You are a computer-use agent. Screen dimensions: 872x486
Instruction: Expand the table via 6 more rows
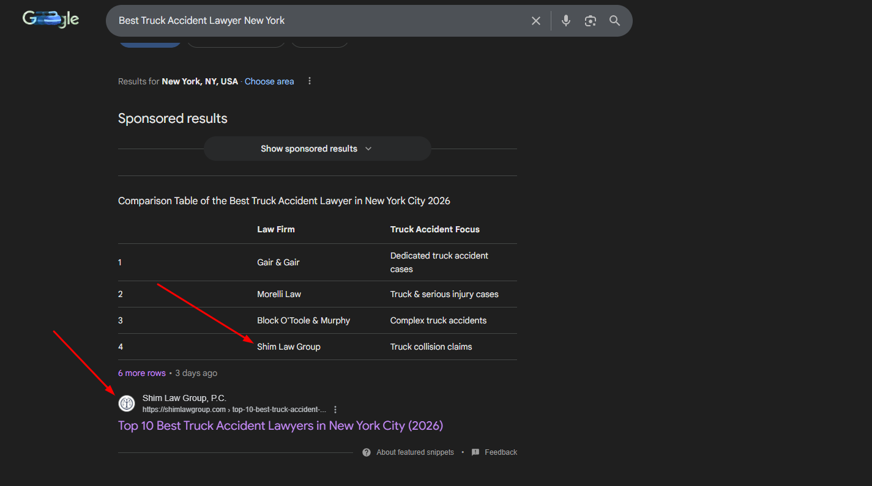pyautogui.click(x=142, y=373)
